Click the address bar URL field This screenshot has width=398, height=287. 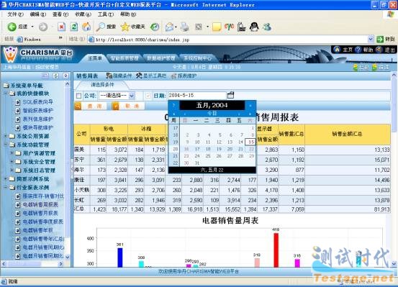[x=228, y=40]
